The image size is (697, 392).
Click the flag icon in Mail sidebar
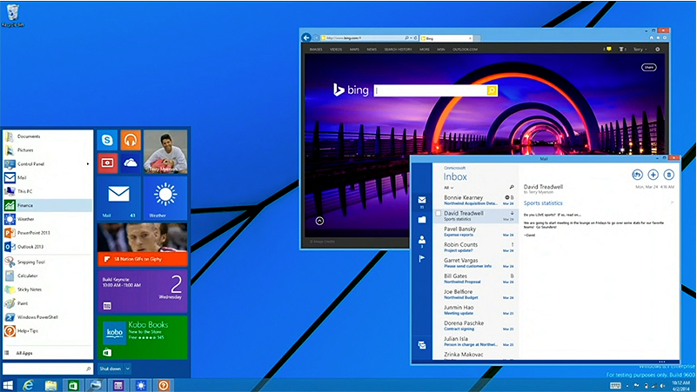pyautogui.click(x=422, y=259)
